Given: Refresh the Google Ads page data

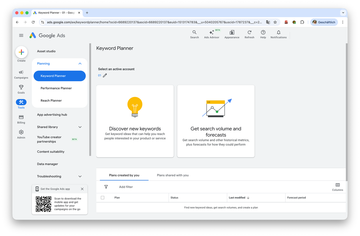Looking at the screenshot, I should pos(249,35).
